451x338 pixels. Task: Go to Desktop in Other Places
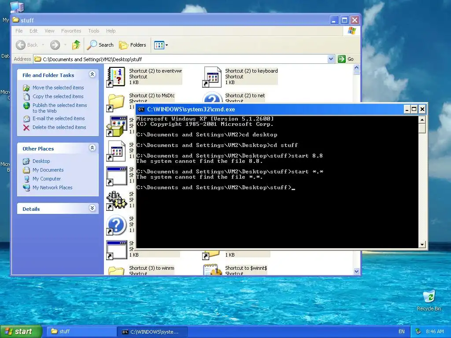click(41, 161)
